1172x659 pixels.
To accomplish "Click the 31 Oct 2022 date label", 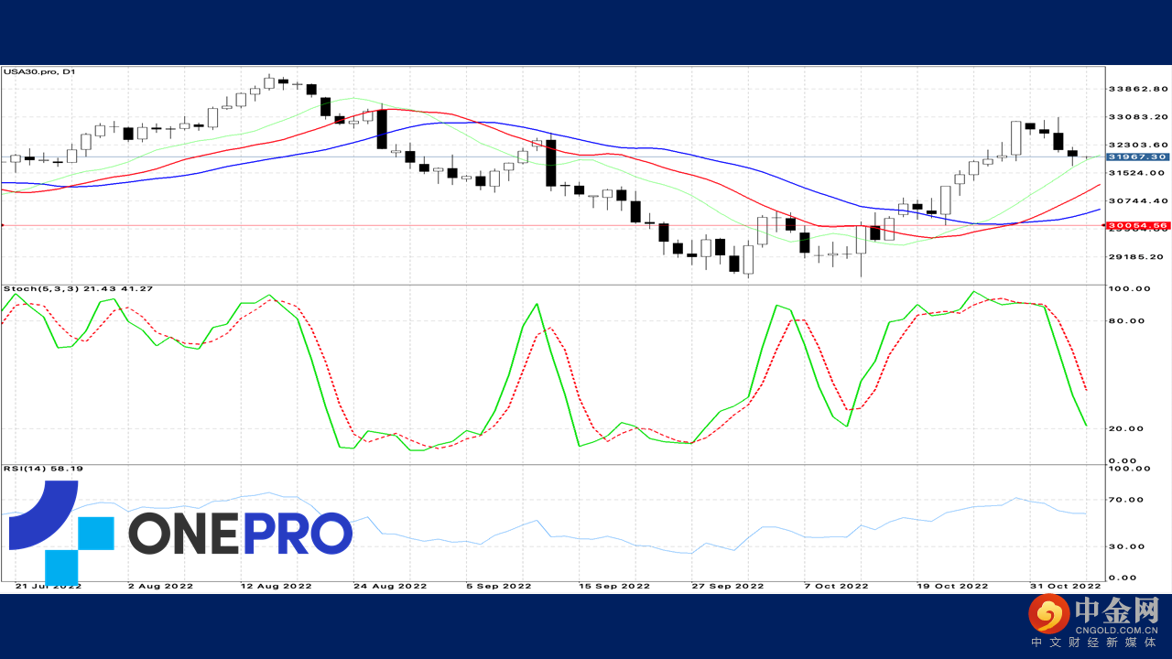I will 1067,586.
